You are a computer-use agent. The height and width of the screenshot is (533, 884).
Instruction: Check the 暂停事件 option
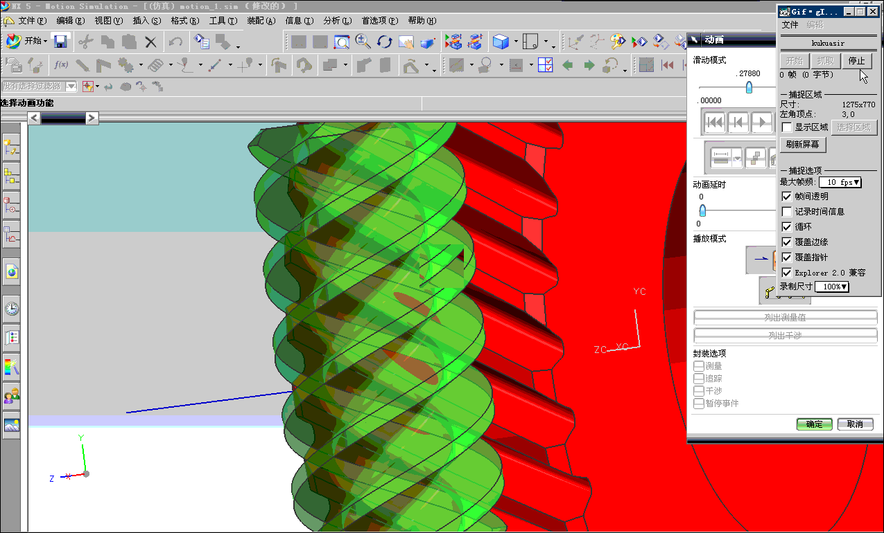pyautogui.click(x=699, y=404)
